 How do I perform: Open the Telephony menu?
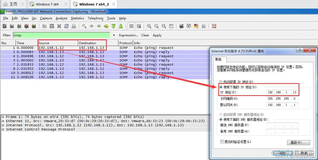[x=96, y=18]
